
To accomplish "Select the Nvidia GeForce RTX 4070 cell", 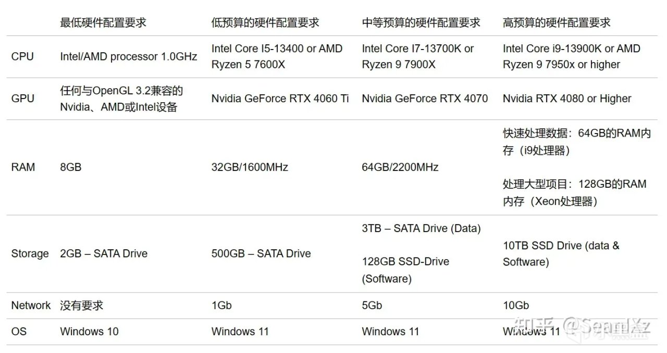I will (x=425, y=99).
